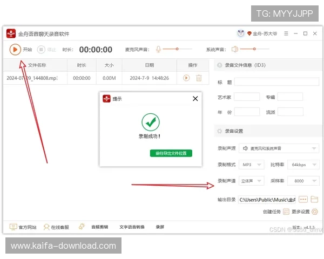Screen dimensions: 324x259
Task: Click the 专辑 input field
Action: pyautogui.click(x=290, y=97)
